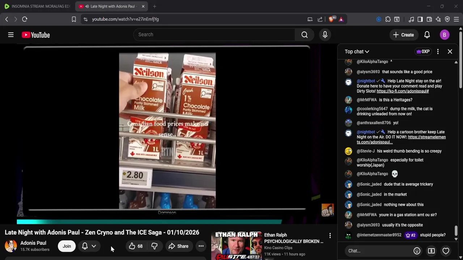This screenshot has height=260, width=463.
Task: Share the video
Action: coord(178,246)
